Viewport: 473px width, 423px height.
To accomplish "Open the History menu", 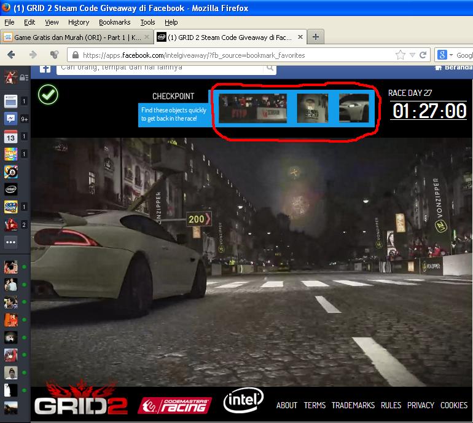I will click(x=79, y=22).
